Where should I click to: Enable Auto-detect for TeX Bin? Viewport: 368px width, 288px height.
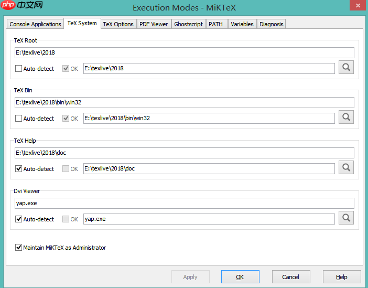tap(18, 119)
